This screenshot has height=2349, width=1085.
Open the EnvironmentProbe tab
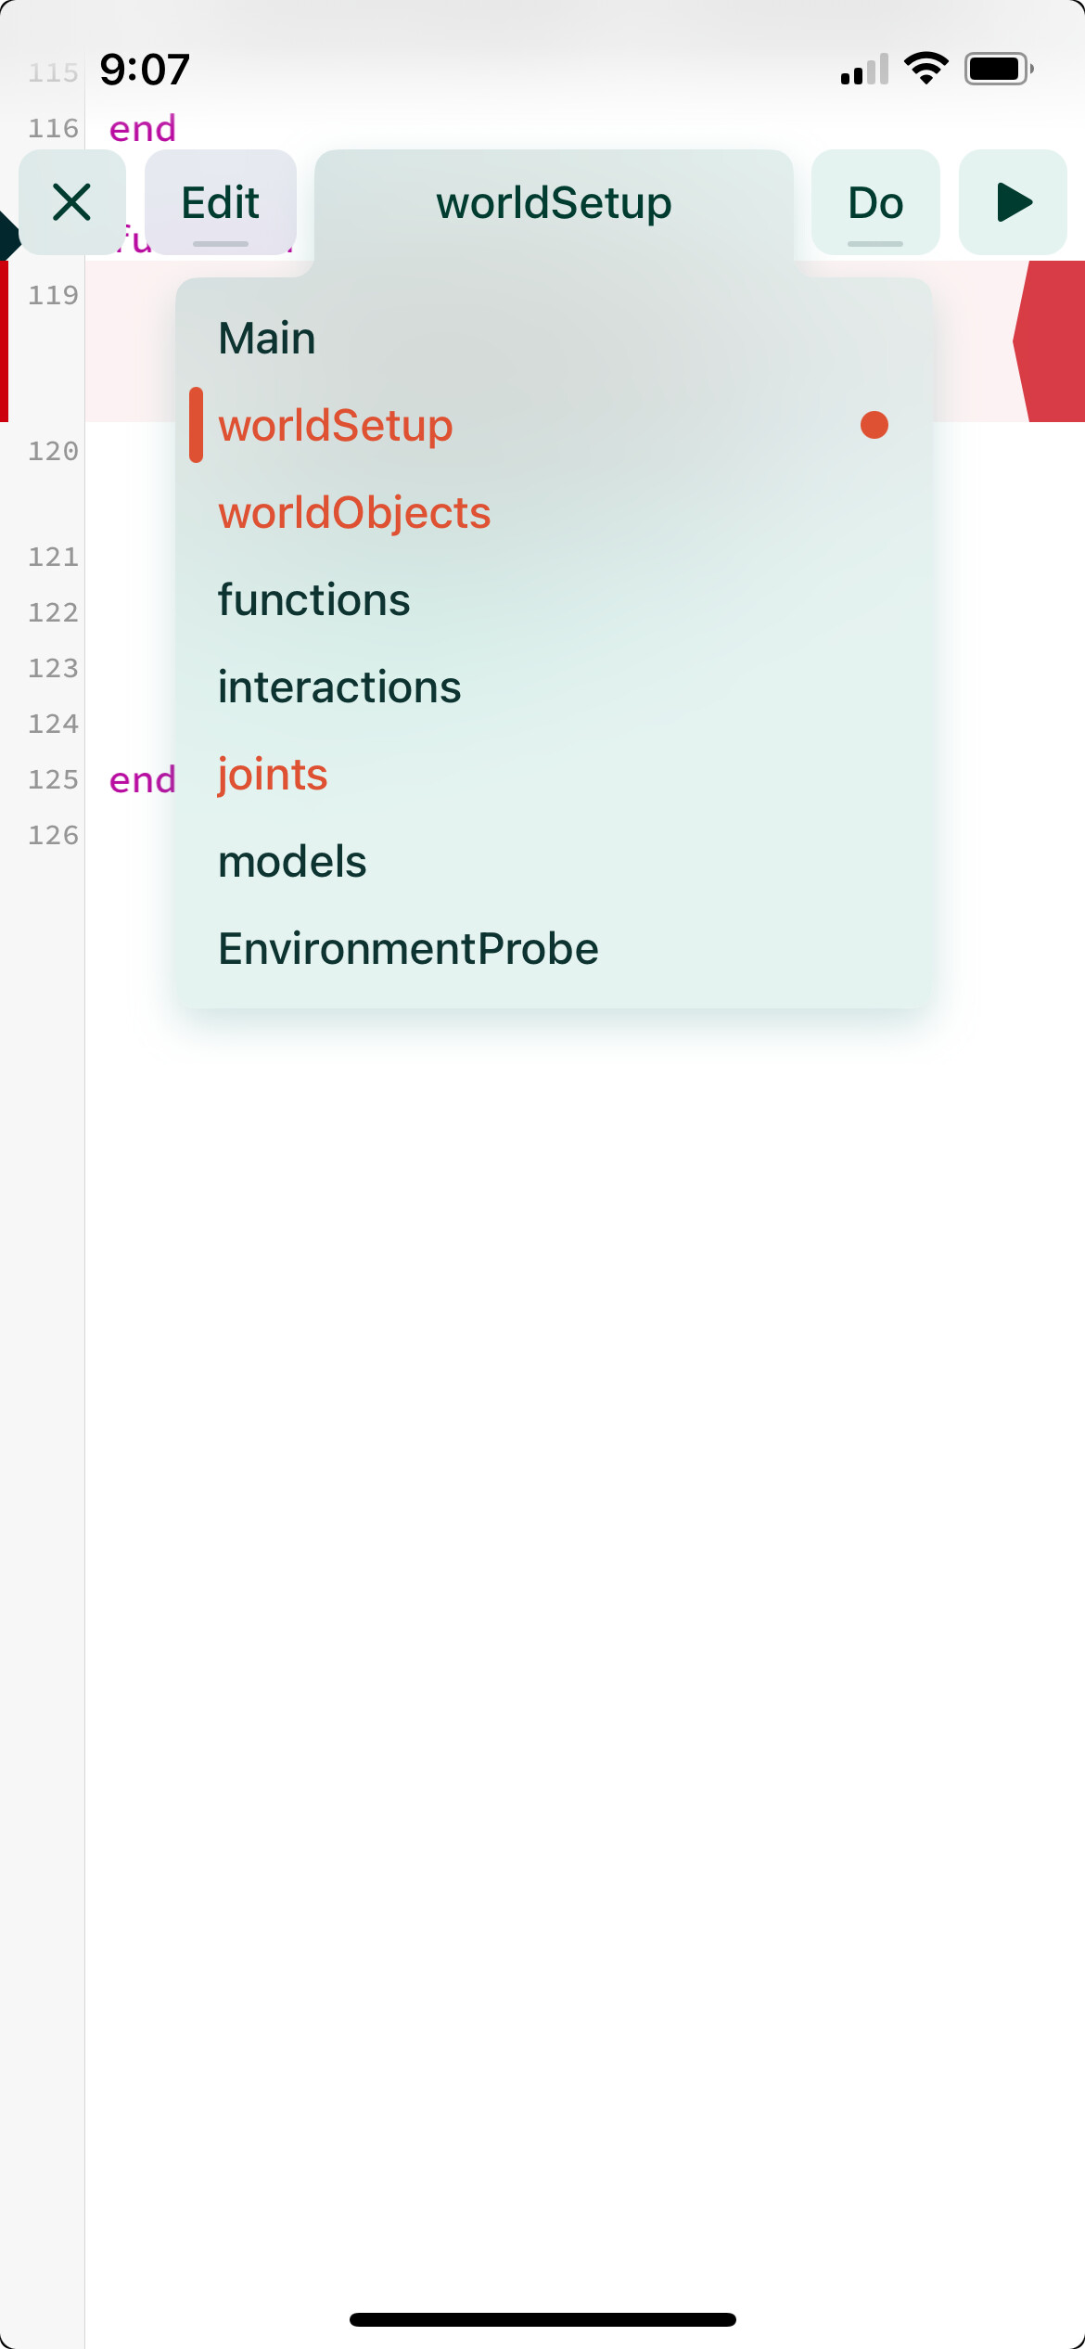(x=408, y=948)
